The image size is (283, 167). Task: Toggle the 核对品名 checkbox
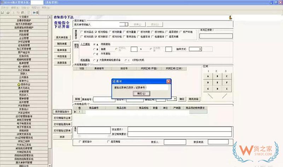pyautogui.click(x=82, y=32)
